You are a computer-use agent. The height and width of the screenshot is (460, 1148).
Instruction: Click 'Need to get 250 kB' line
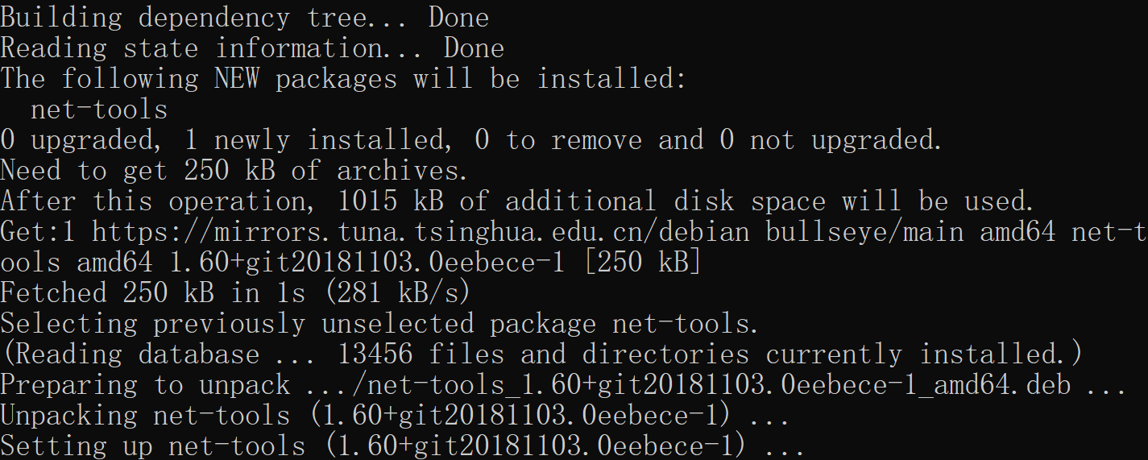point(234,171)
